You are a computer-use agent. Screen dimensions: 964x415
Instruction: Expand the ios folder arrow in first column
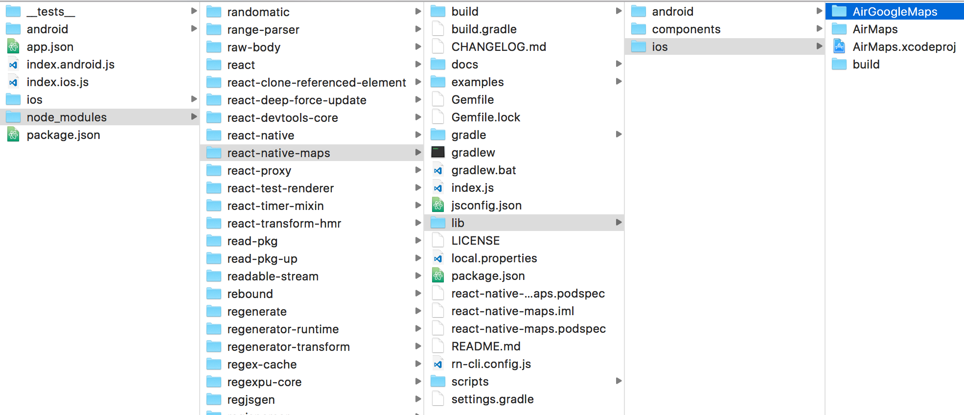(x=194, y=99)
